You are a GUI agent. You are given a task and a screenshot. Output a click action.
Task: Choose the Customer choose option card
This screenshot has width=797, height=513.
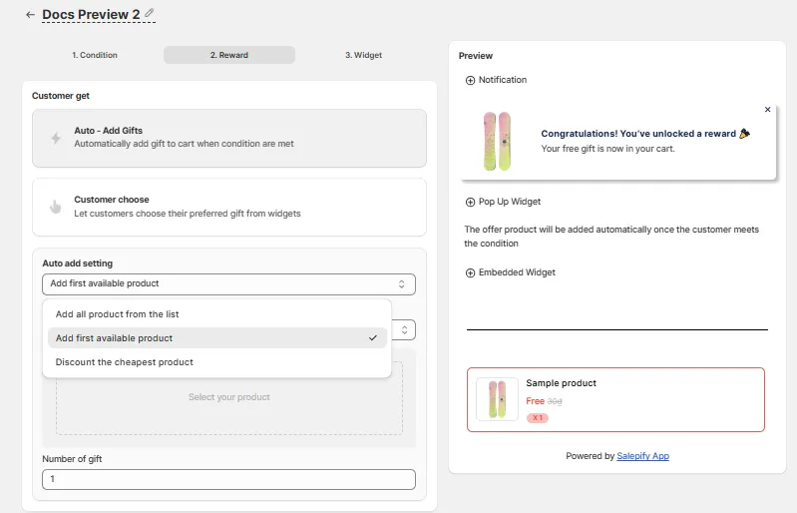point(229,207)
